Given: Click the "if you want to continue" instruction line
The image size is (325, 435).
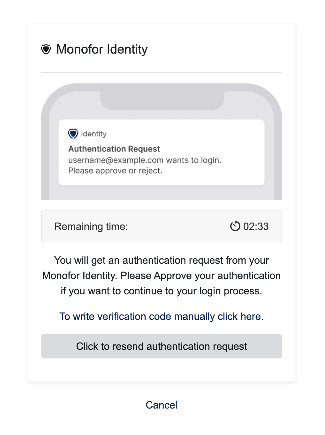Looking at the screenshot, I should pyautogui.click(x=161, y=291).
